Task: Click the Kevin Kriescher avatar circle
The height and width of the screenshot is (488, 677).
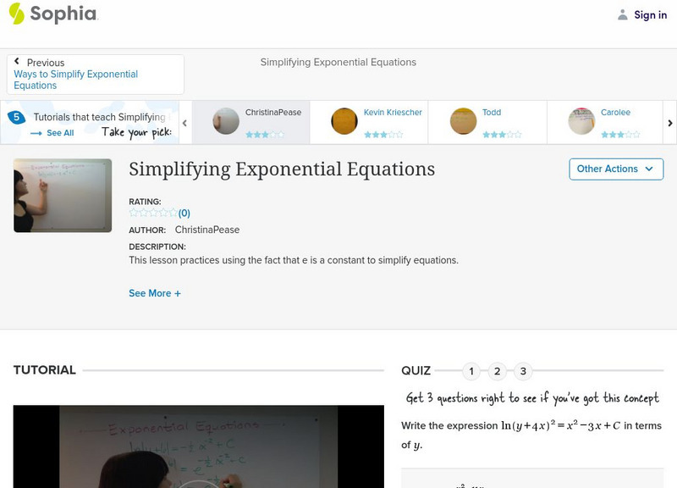Action: click(x=344, y=121)
